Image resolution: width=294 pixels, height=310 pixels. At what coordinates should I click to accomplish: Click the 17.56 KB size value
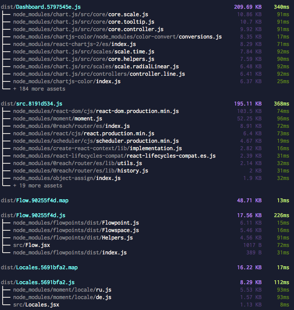pyautogui.click(x=249, y=215)
